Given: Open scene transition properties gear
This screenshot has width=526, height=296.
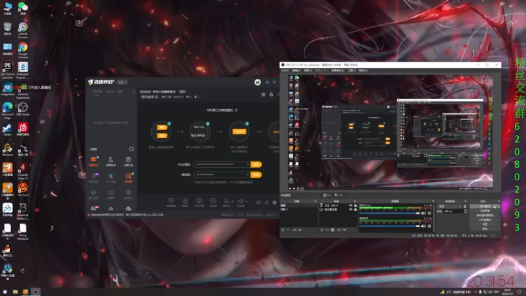Looking at the screenshot, I should pyautogui.click(x=465, y=207).
